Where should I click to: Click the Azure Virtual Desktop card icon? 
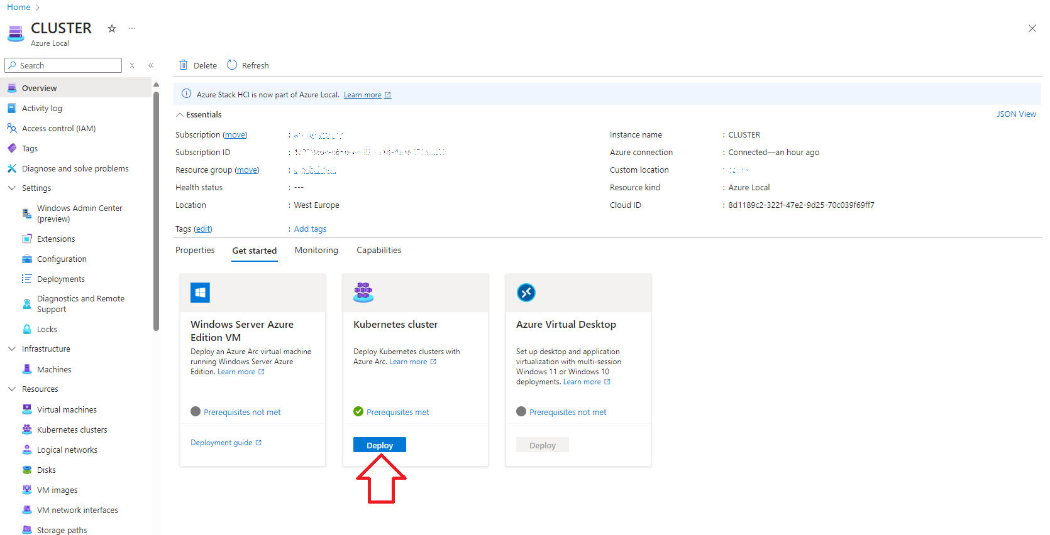526,293
